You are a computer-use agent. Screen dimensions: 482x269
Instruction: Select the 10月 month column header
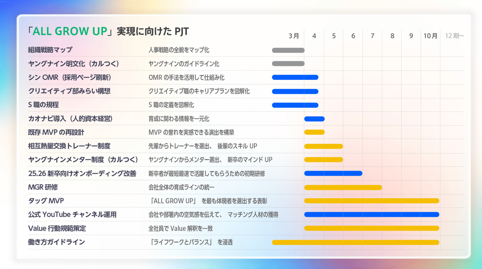coord(430,36)
